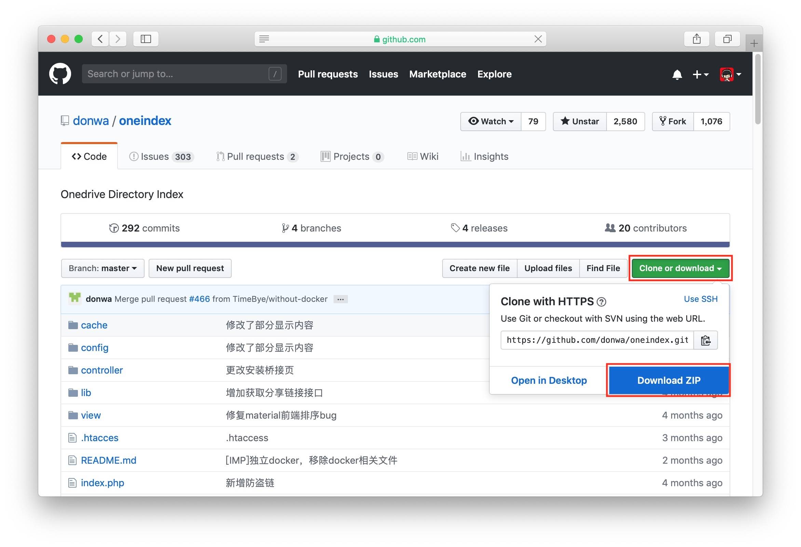Click the GitHub Octocat logo
Viewport: 801px width, 547px height.
pyautogui.click(x=60, y=74)
